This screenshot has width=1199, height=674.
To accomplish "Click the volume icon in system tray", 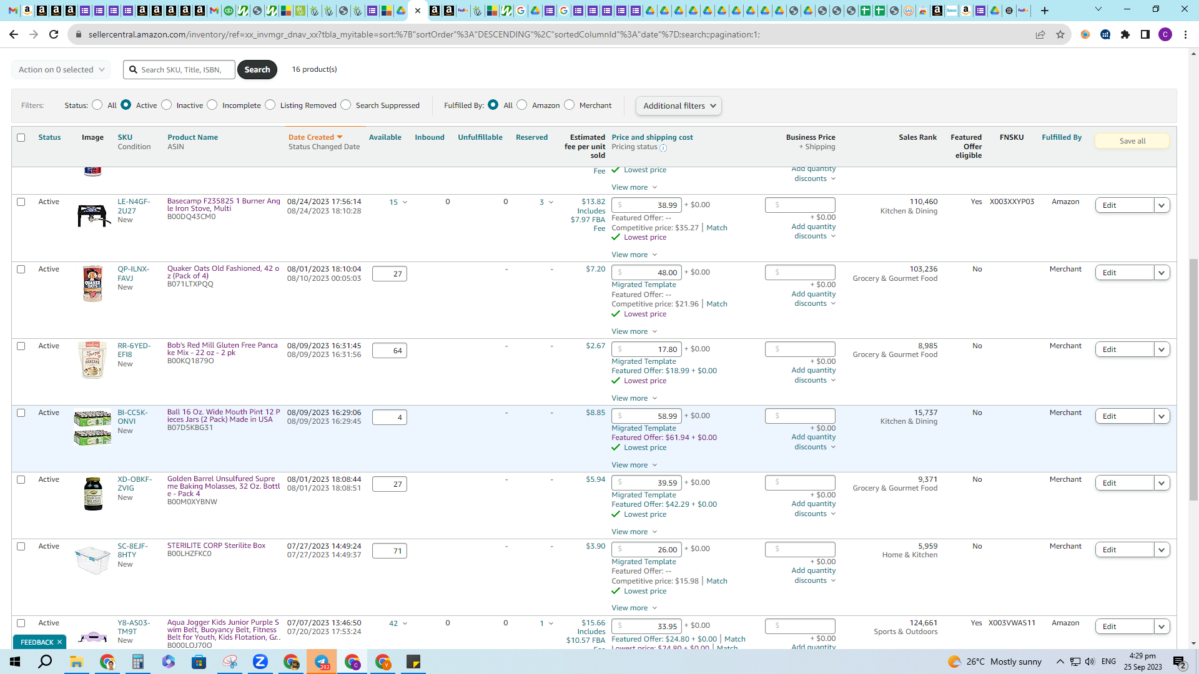I will (1090, 662).
